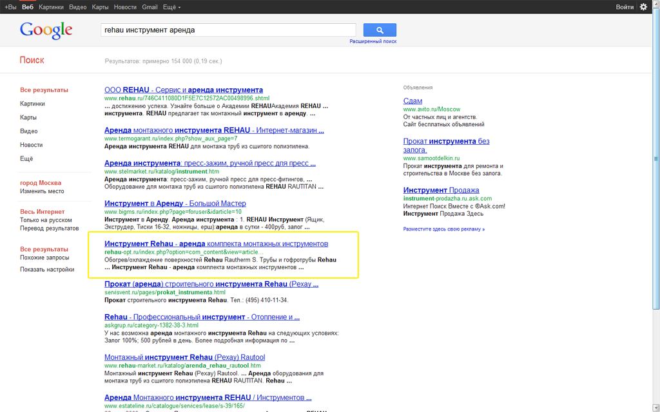Open result Монтажный инструмент Rehau (Рехау) Rautool
The height and width of the screenshot is (412, 660).
click(185, 357)
